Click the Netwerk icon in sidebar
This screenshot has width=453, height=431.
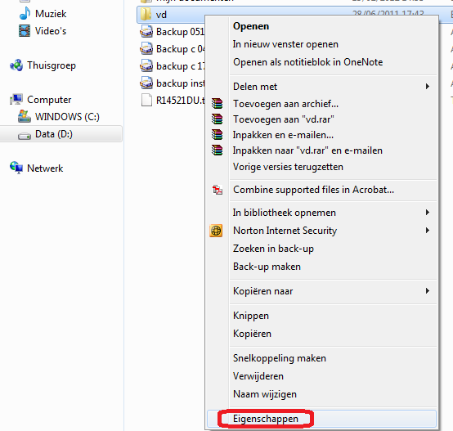point(16,168)
